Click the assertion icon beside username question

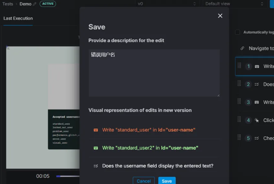pos(96,166)
